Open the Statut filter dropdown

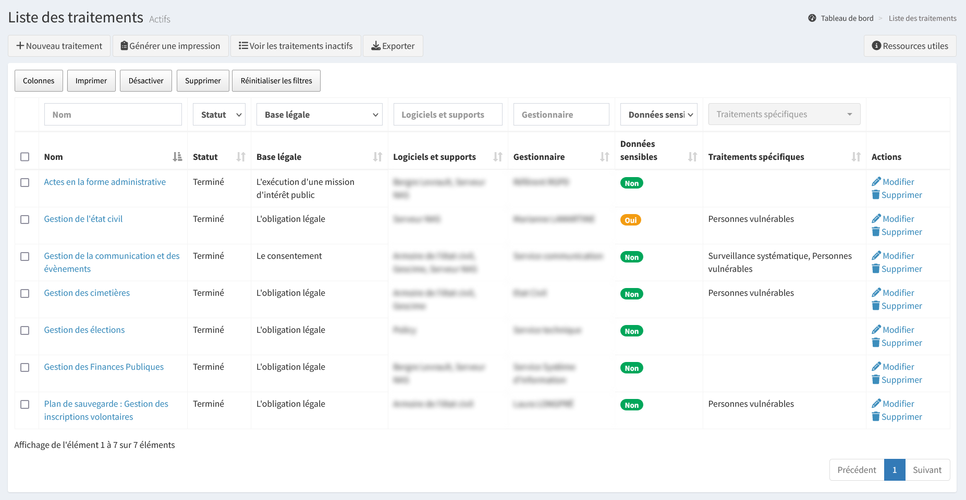(219, 115)
